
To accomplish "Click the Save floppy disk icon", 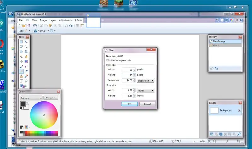I will coord(28,25).
